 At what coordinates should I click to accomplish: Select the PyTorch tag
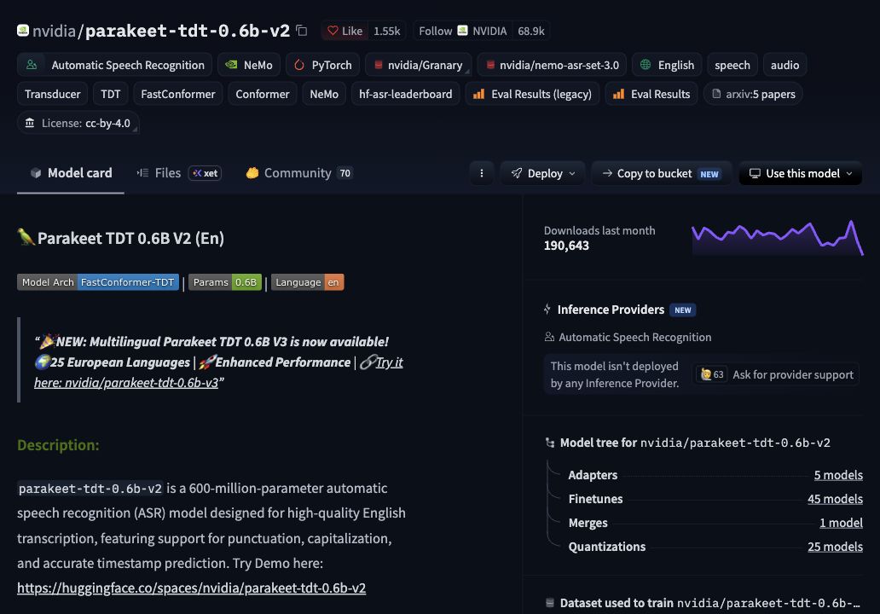coord(322,65)
